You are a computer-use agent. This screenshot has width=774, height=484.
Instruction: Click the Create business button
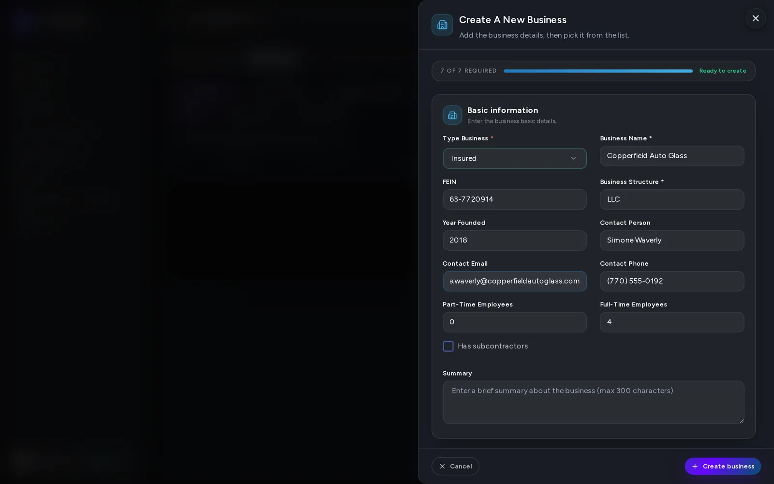pyautogui.click(x=723, y=466)
